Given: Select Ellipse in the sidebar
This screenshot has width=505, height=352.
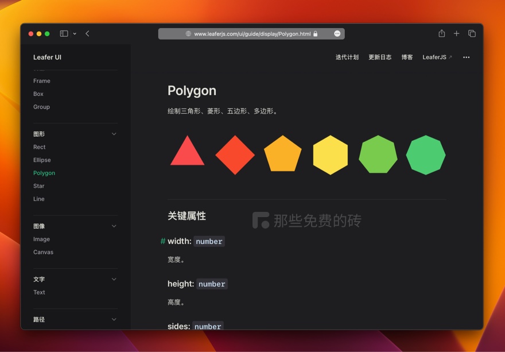Looking at the screenshot, I should point(42,160).
